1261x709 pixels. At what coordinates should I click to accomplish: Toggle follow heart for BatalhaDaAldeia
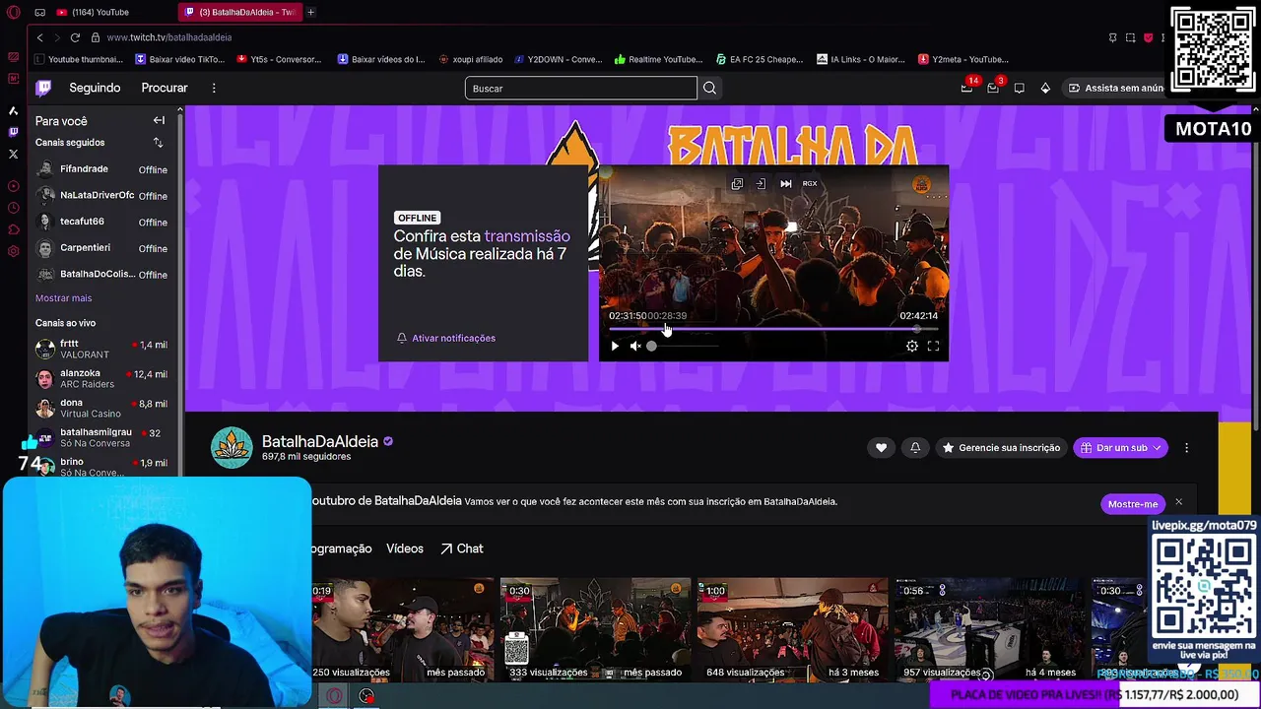(x=881, y=447)
